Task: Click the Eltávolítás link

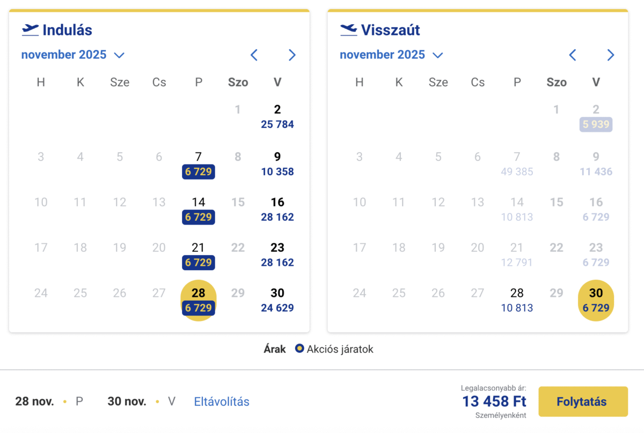Action: 222,401
